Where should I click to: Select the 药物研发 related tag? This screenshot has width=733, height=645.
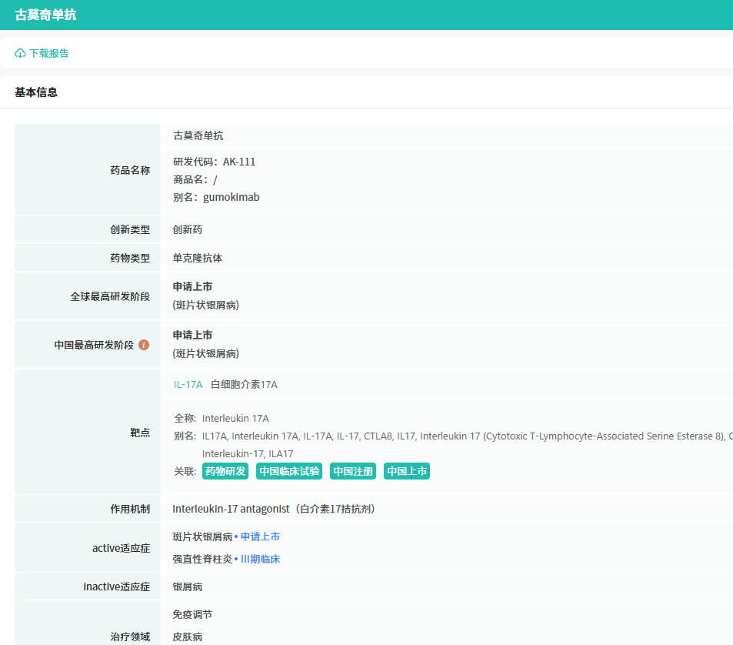[x=225, y=471]
